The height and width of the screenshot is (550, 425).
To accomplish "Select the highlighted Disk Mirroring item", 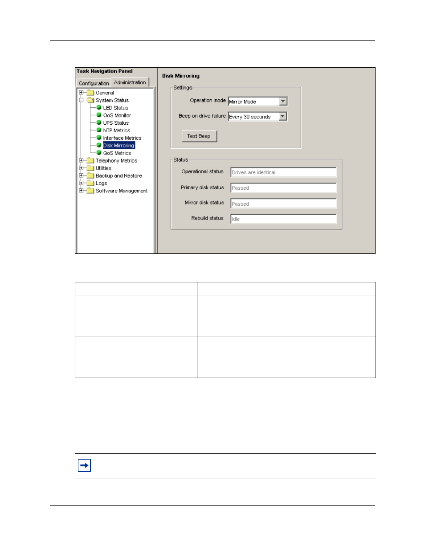I will tap(119, 146).
